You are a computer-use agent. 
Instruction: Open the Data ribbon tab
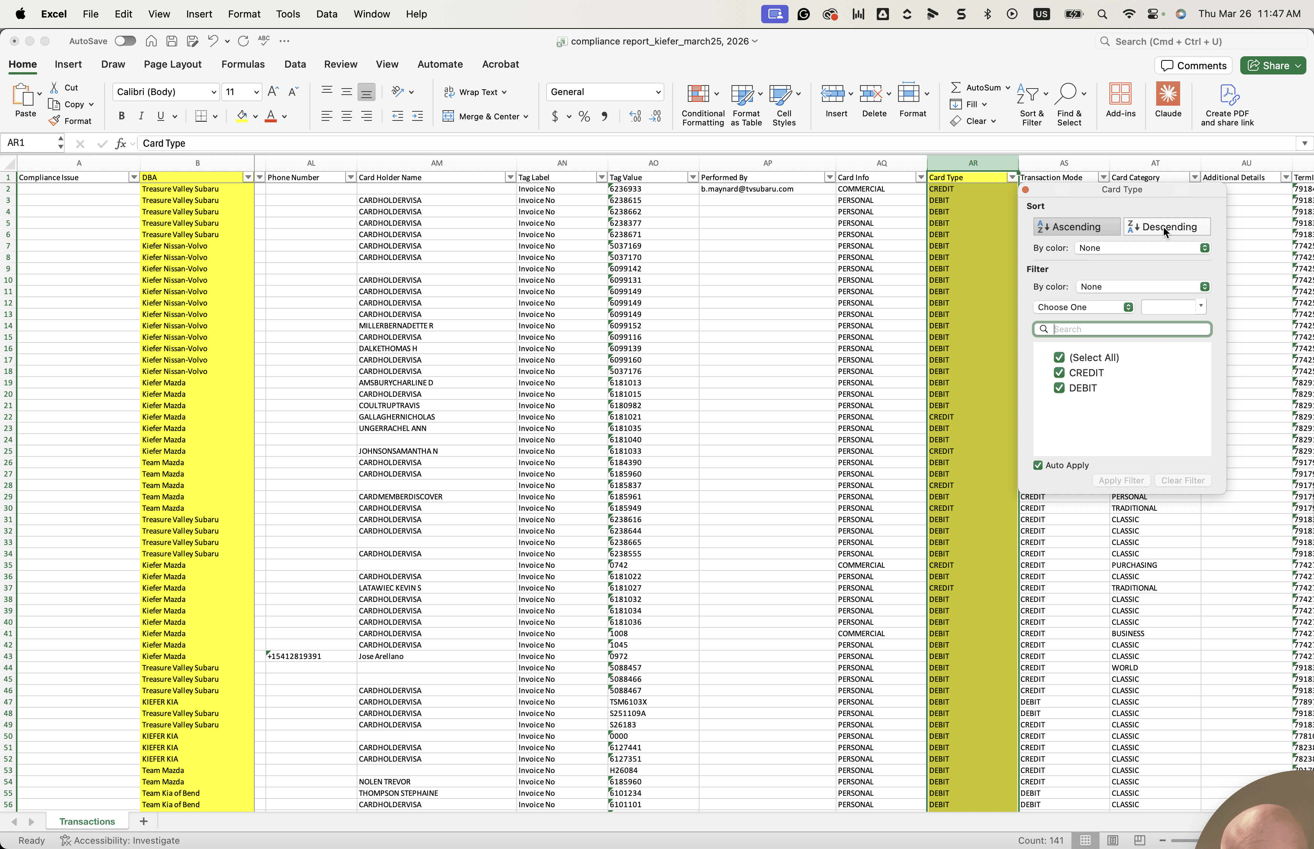click(x=295, y=64)
